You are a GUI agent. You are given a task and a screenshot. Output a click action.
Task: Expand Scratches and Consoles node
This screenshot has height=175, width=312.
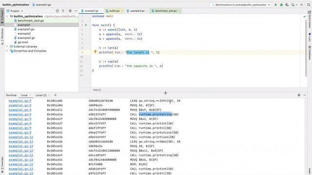click(7, 51)
